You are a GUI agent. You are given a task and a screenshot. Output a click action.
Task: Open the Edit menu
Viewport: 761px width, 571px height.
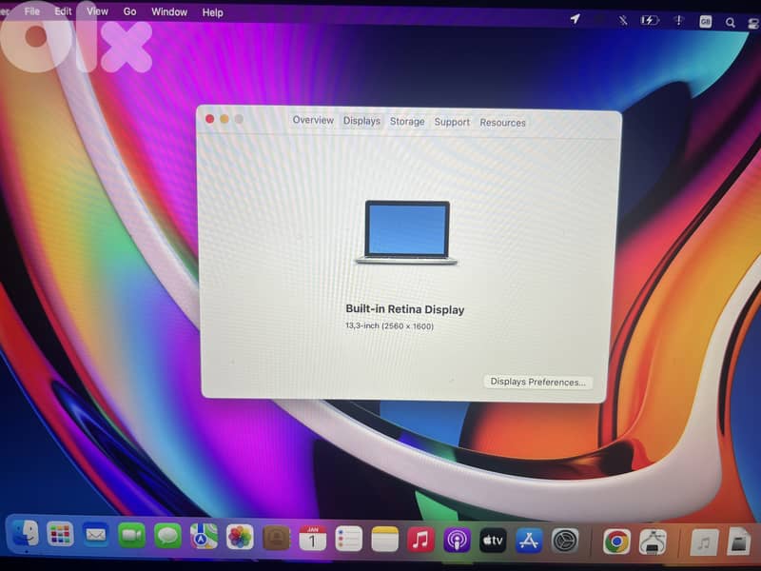63,11
